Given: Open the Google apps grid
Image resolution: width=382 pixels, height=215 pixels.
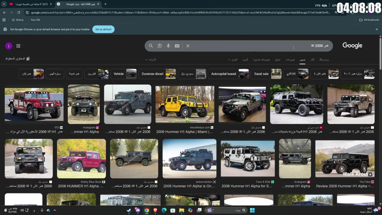Looking at the screenshot, I should click(x=18, y=46).
